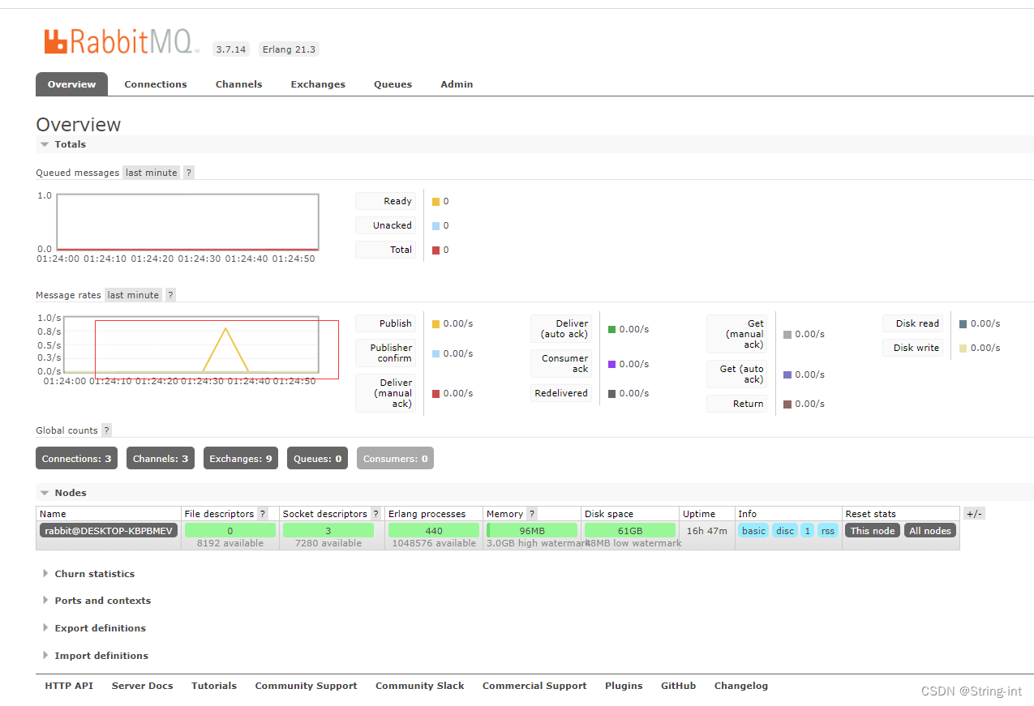Click the Disk space bar 61GB
Screen dimensions: 1034x706
pos(630,531)
